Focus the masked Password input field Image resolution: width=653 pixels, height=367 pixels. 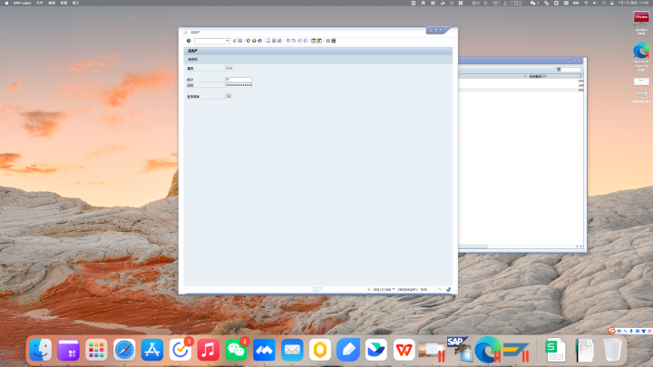coord(239,85)
